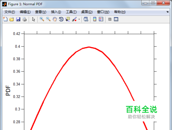
Task: Open the 帮助(H) menu
Action: point(120,12)
